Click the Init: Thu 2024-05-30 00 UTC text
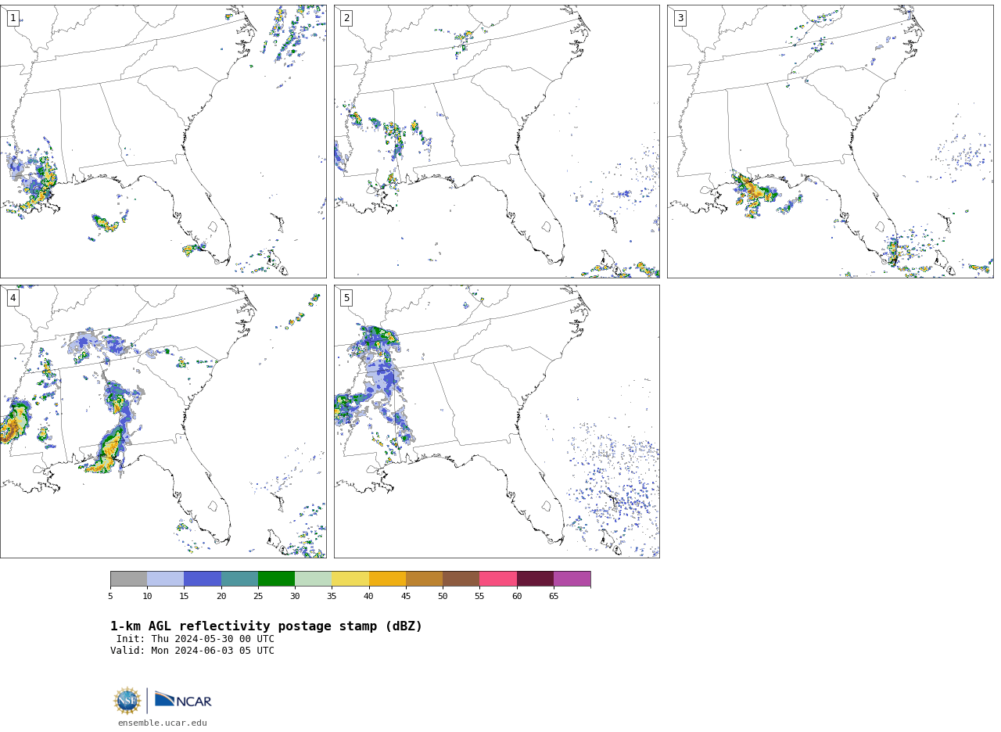This screenshot has height=732, width=1001. click(x=196, y=639)
